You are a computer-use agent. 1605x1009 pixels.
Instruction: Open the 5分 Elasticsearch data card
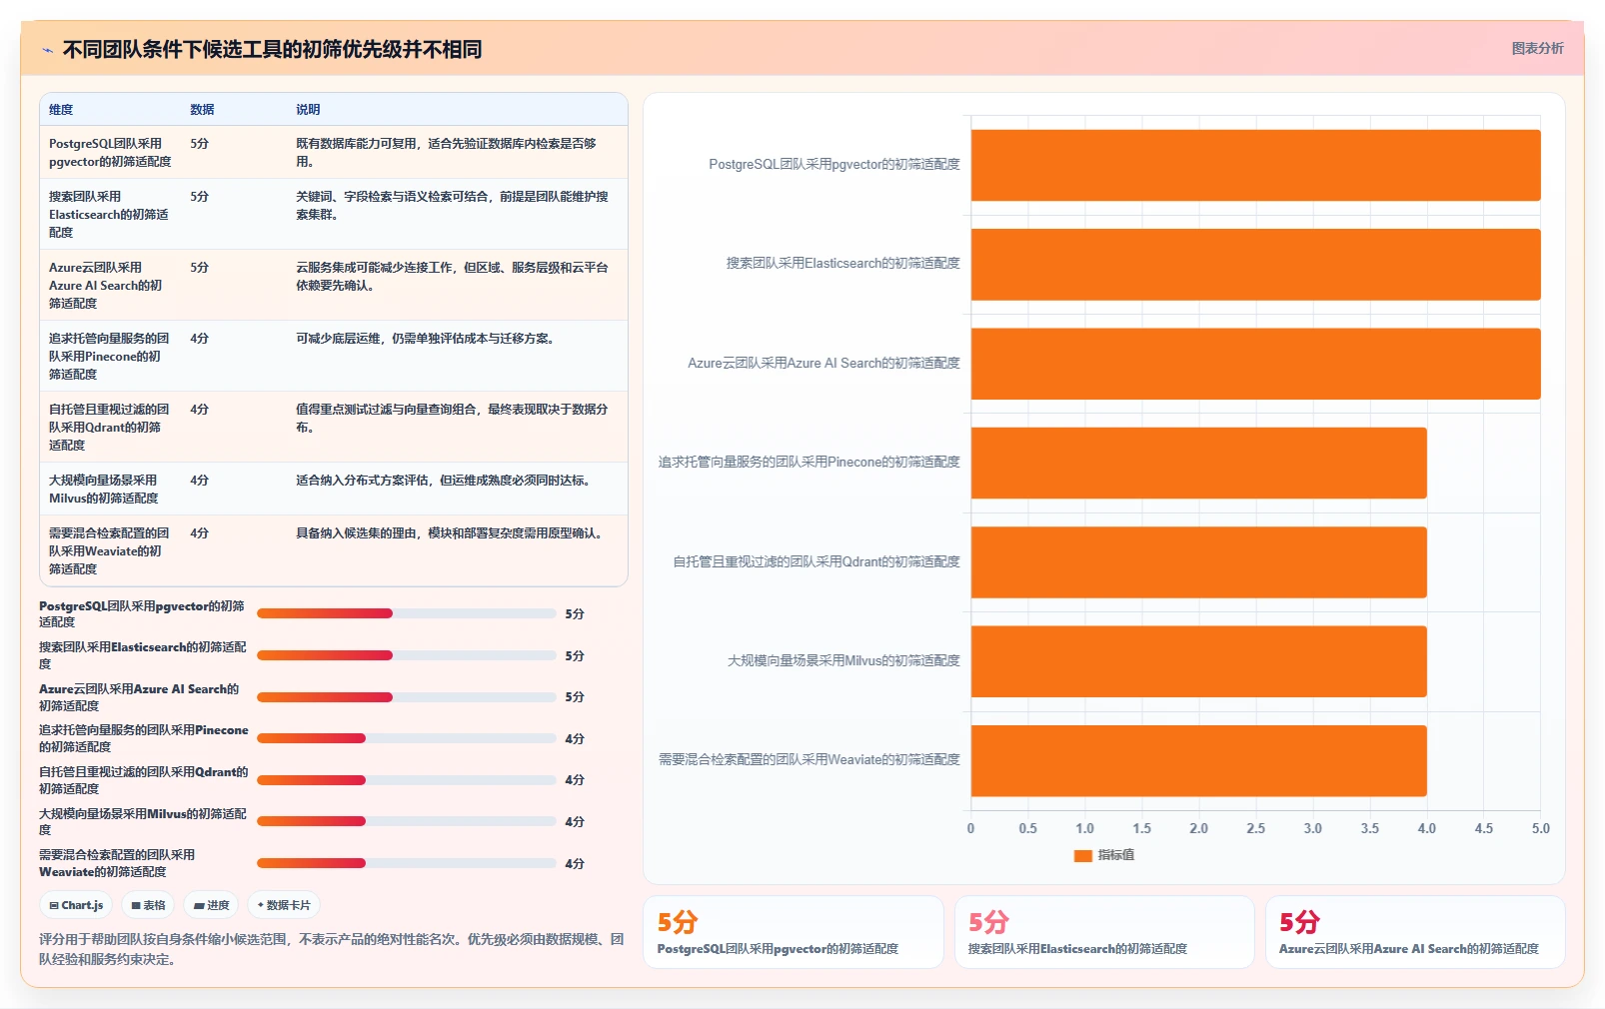[x=1104, y=932]
